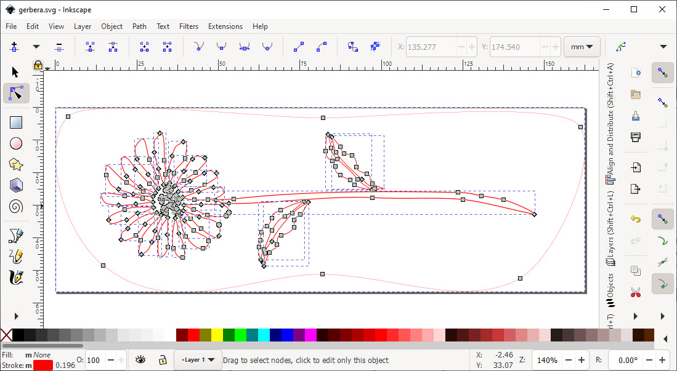Pick the Spiral tool
This screenshot has height=371, width=677.
click(x=16, y=207)
